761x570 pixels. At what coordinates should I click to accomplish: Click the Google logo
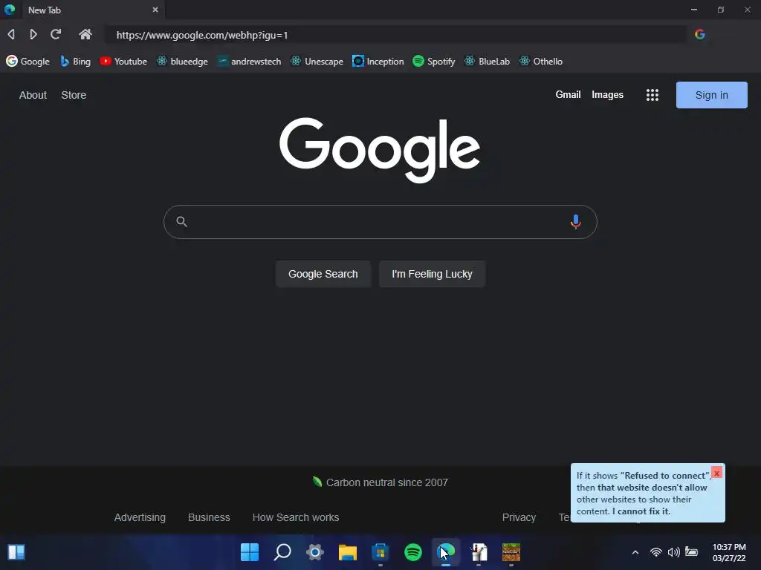click(x=380, y=150)
